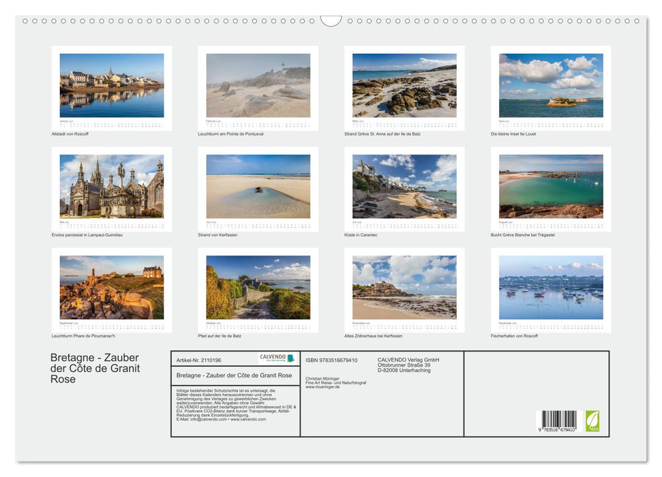Click the ISBN 9783516679410 number
Image resolution: width=662 pixels, height=477 pixels.
click(x=331, y=360)
